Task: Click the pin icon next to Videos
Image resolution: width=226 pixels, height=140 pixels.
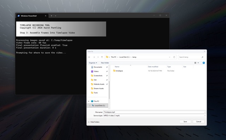Action: coord(107,71)
